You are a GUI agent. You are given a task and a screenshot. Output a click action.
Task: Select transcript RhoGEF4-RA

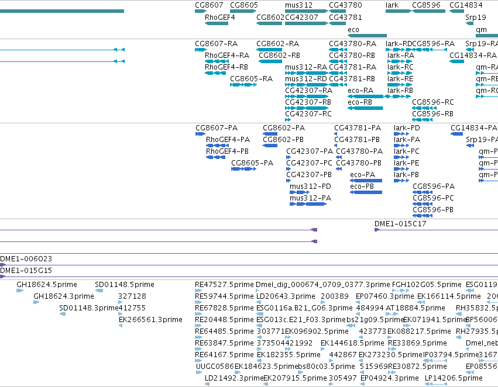coord(227,56)
